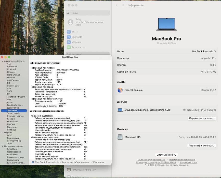Click serial number X5P76TFGXQ

tap(208, 72)
